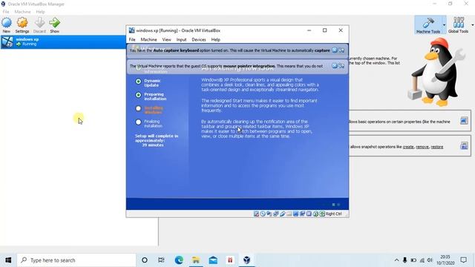This screenshot has height=267, width=475.
Task: Click the mouse integration indicator in VM status bar
Action: tap(315, 214)
